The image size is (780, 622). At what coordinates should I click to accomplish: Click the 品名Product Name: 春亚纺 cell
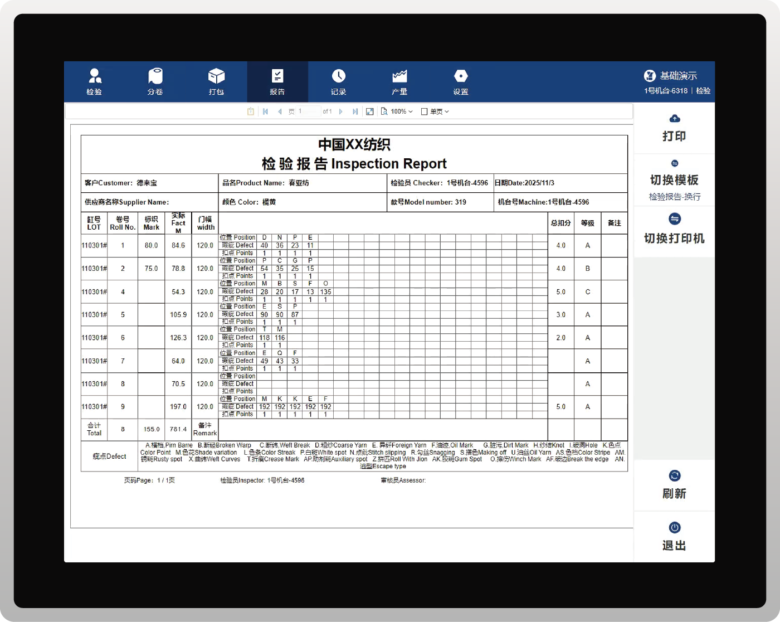pos(303,183)
